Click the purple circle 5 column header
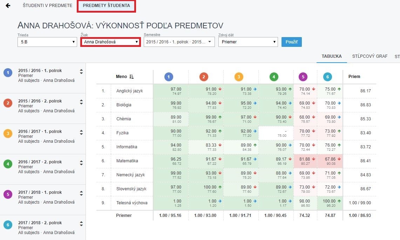400x240 pixels. [x=303, y=77]
